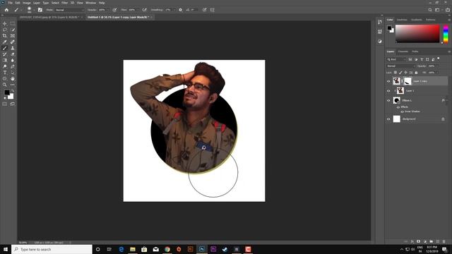Open the Brush Preset picker arrow
Image resolution: width=452 pixels, height=254 pixels.
click(x=34, y=10)
